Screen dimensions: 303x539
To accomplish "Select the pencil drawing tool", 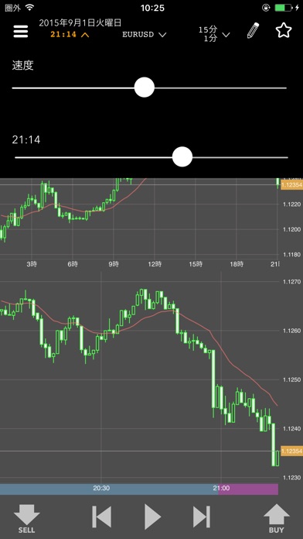I will (x=254, y=31).
